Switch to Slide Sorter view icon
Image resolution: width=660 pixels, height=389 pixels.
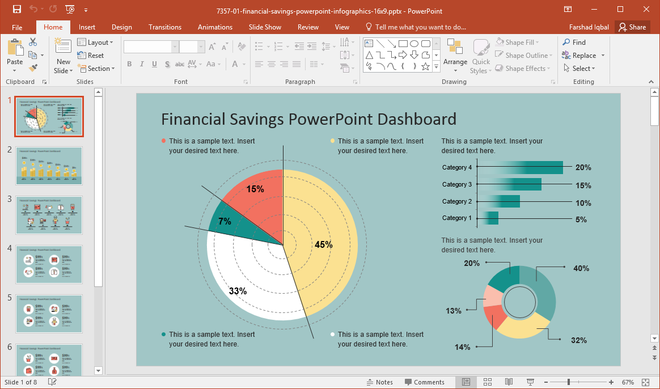487,382
